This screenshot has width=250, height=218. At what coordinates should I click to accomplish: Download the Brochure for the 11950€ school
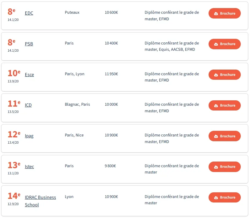click(224, 75)
